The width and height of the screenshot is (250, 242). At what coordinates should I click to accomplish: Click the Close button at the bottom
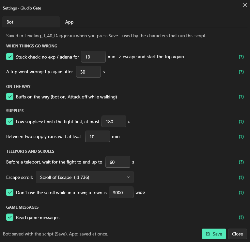(237, 234)
